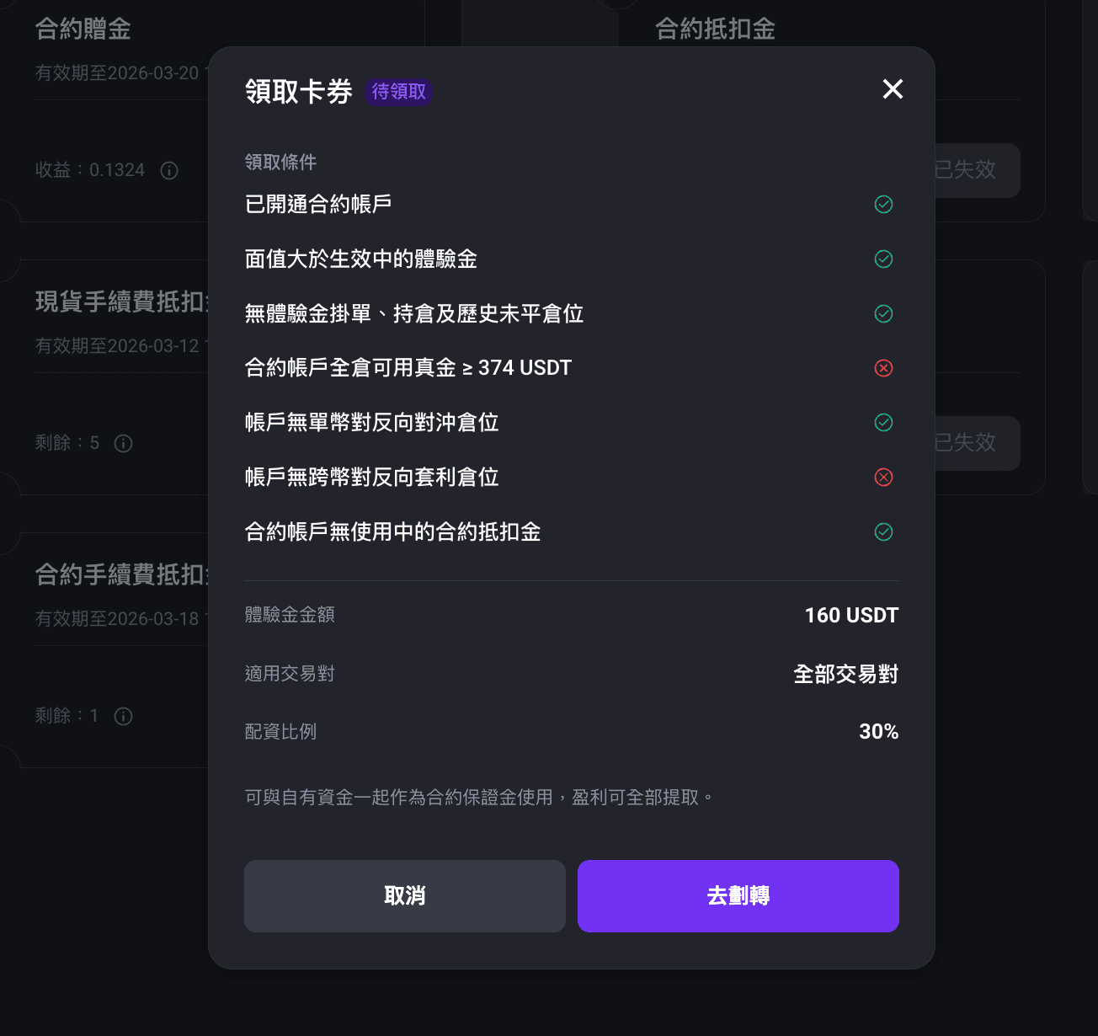Viewport: 1098px width, 1036px height.
Task: Click the lower 已失效 button in background
Action: point(977,443)
